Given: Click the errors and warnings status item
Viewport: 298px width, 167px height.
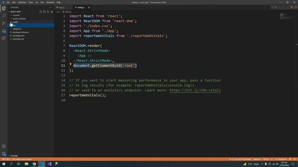Looking at the screenshot, I should coord(6,159).
